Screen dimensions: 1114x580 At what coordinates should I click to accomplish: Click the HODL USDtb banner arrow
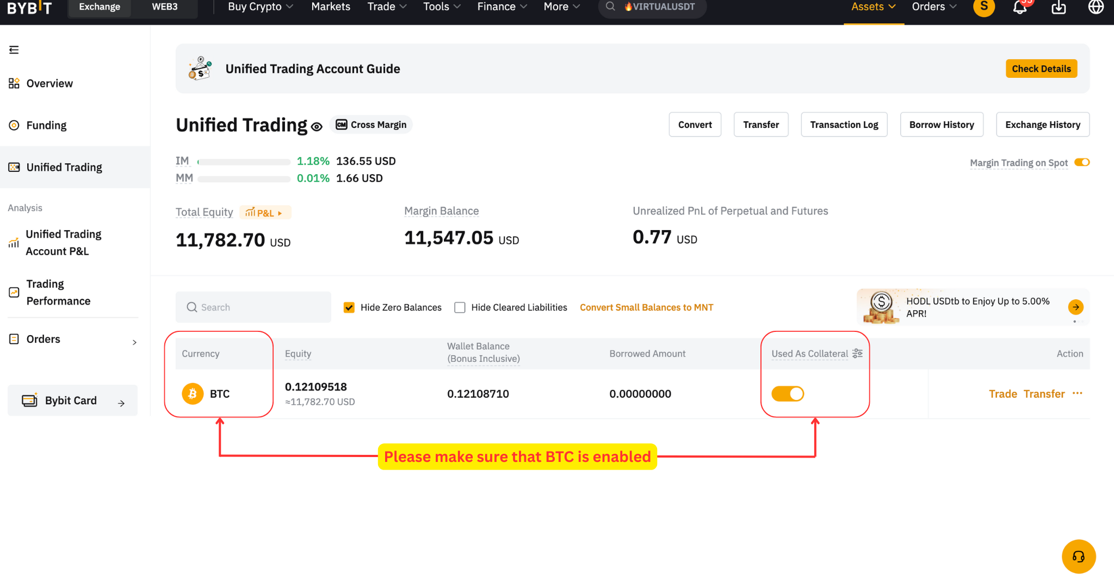(1075, 307)
